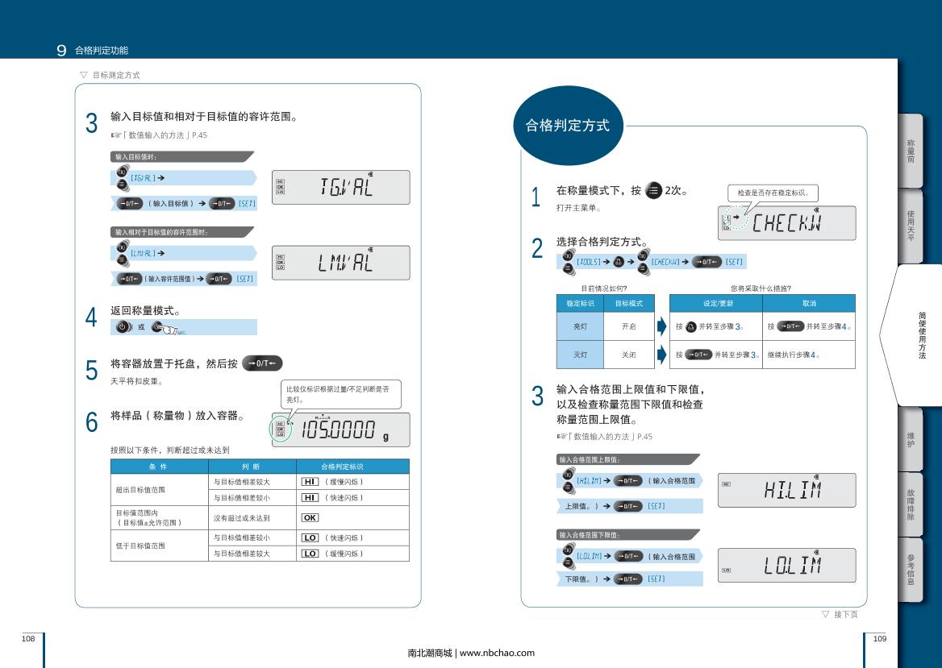Click blue arrow in the 亮灯 row
942x668 pixels.
[661, 326]
